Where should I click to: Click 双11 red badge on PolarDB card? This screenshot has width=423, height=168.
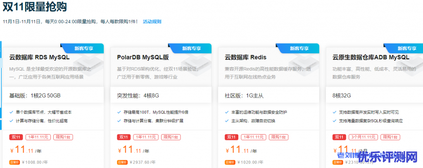[124, 137]
